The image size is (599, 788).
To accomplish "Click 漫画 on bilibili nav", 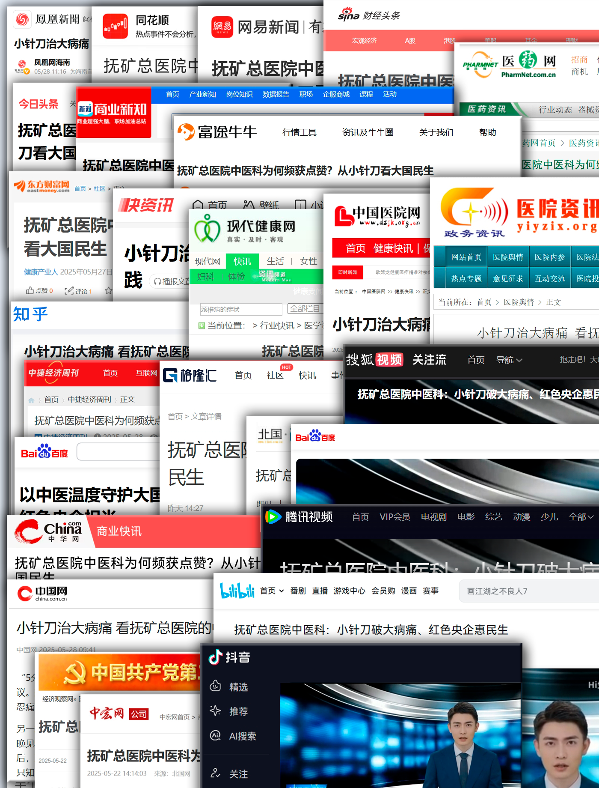I will (409, 591).
